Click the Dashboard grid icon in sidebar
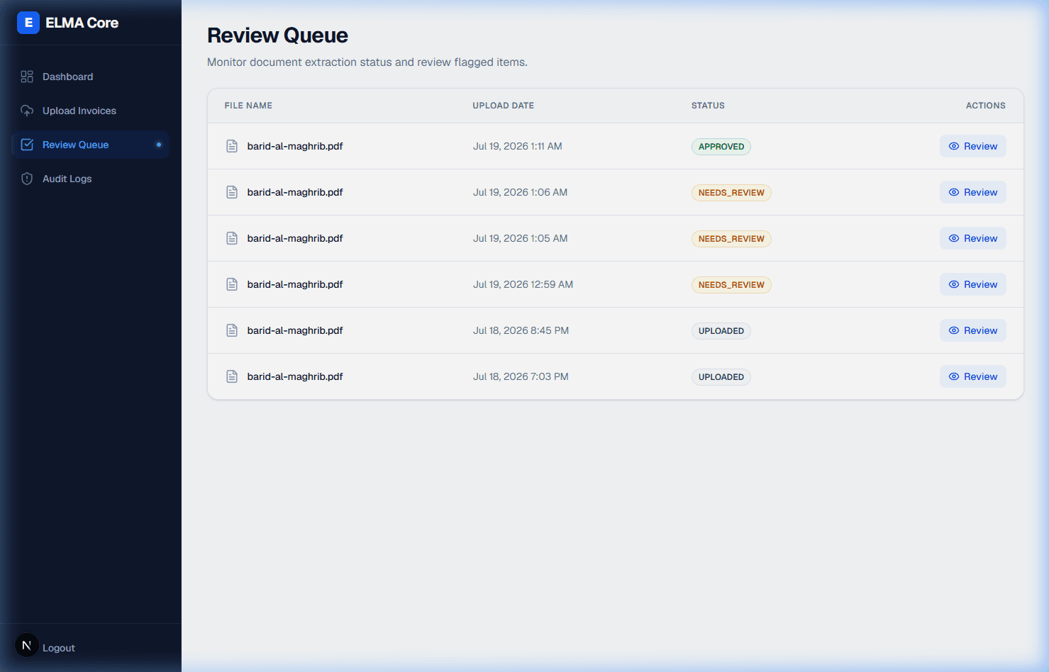The width and height of the screenshot is (1049, 672). (x=27, y=77)
